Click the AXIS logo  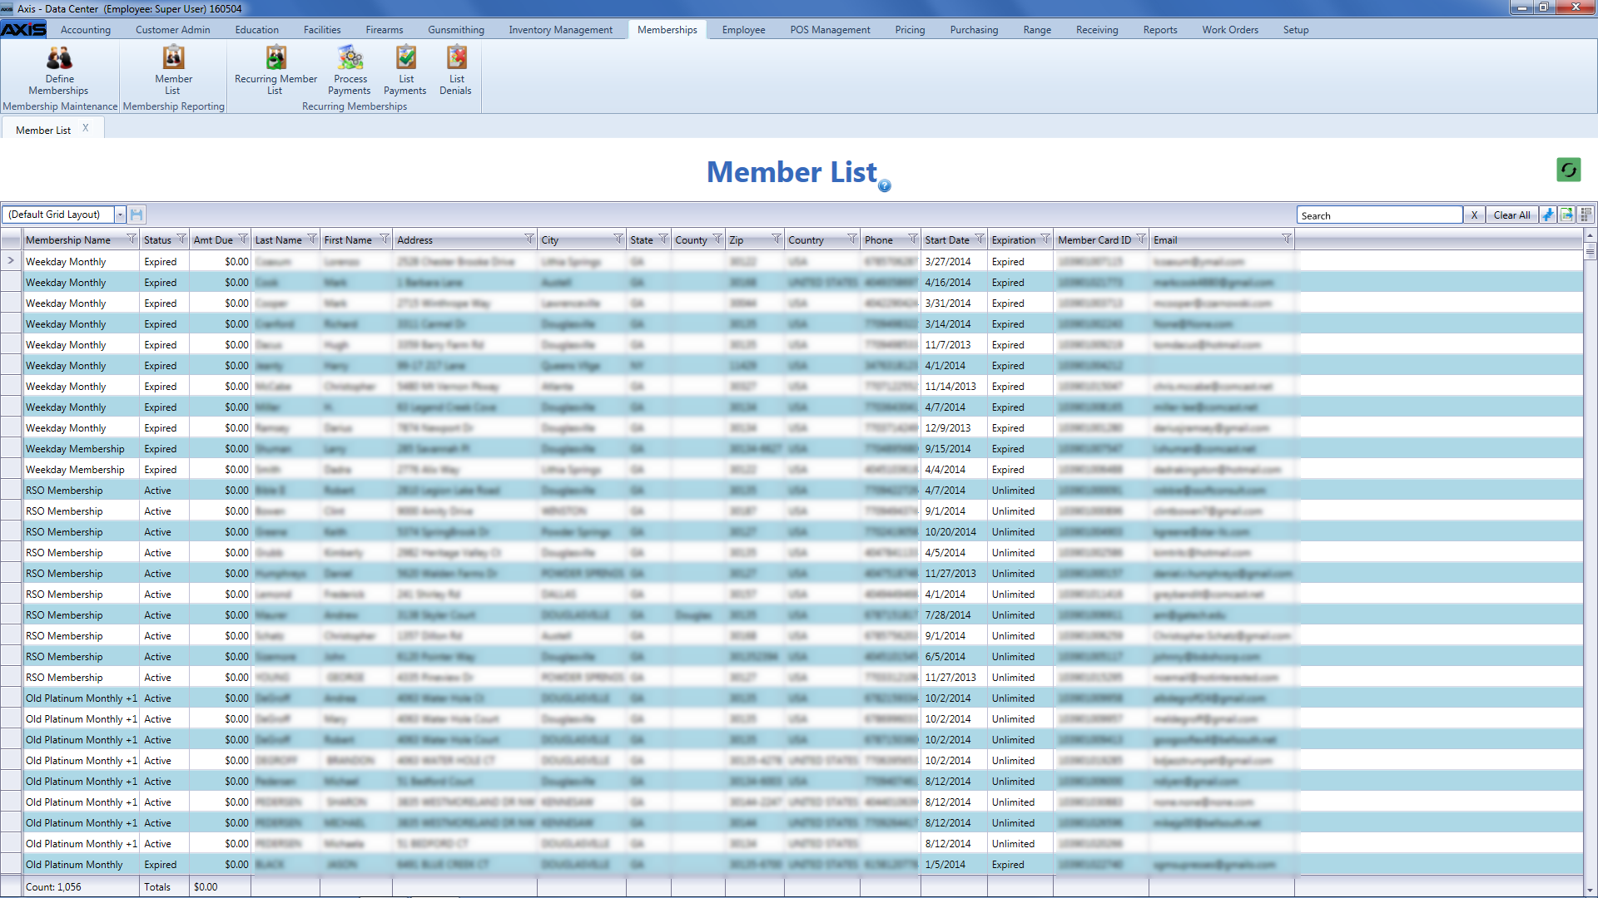point(23,29)
